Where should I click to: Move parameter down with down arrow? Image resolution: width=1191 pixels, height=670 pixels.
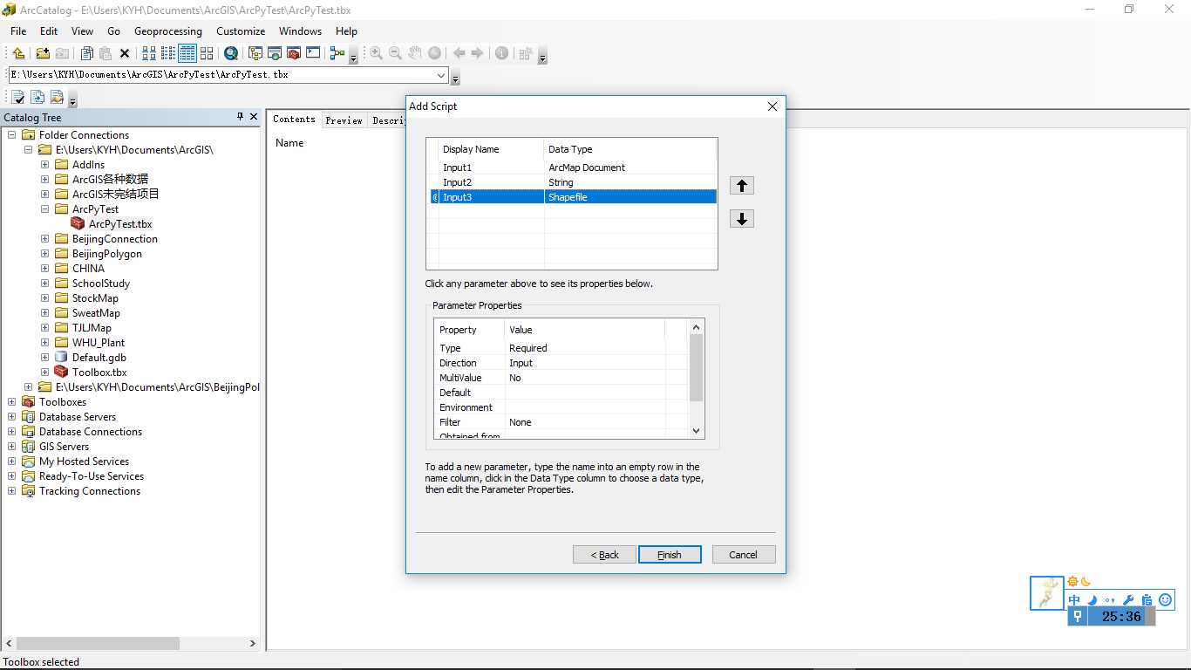pyautogui.click(x=742, y=219)
